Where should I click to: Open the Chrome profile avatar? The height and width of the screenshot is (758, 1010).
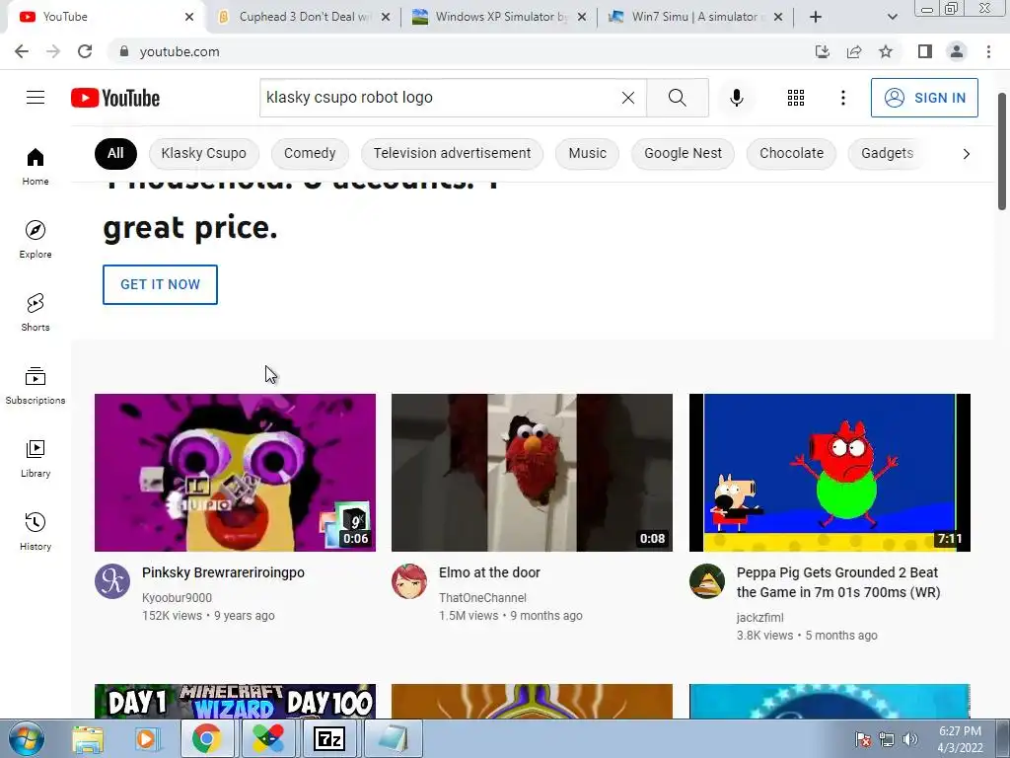tap(957, 51)
